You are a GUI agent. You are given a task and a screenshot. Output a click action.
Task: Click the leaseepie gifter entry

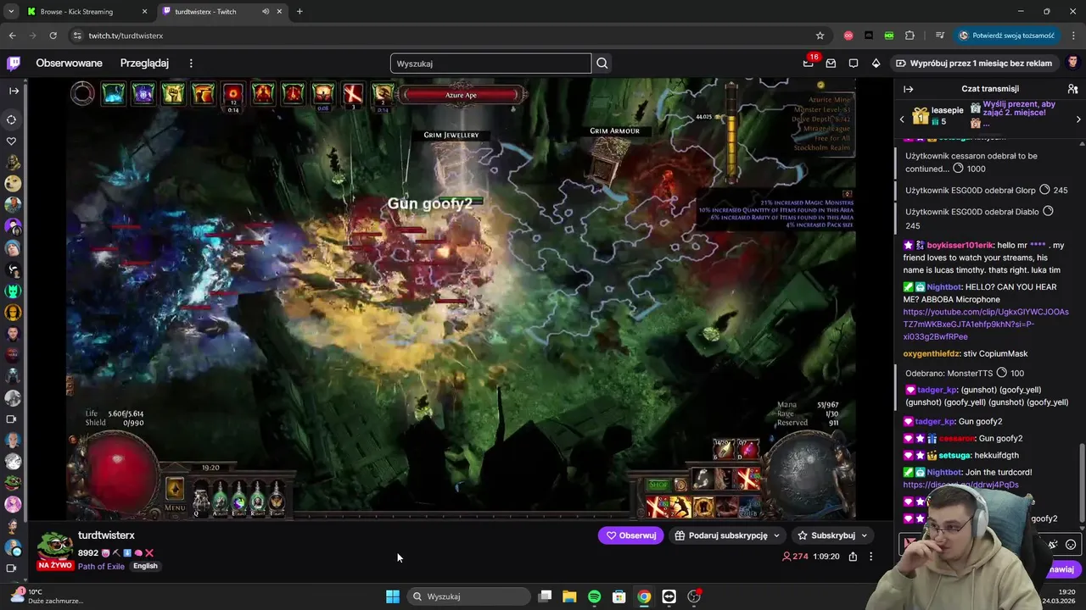click(x=938, y=115)
